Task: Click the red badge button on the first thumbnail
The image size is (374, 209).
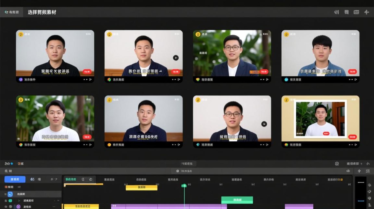Action: click(87, 72)
